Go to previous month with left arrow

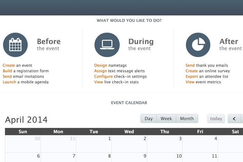pyautogui.click(x=234, y=119)
